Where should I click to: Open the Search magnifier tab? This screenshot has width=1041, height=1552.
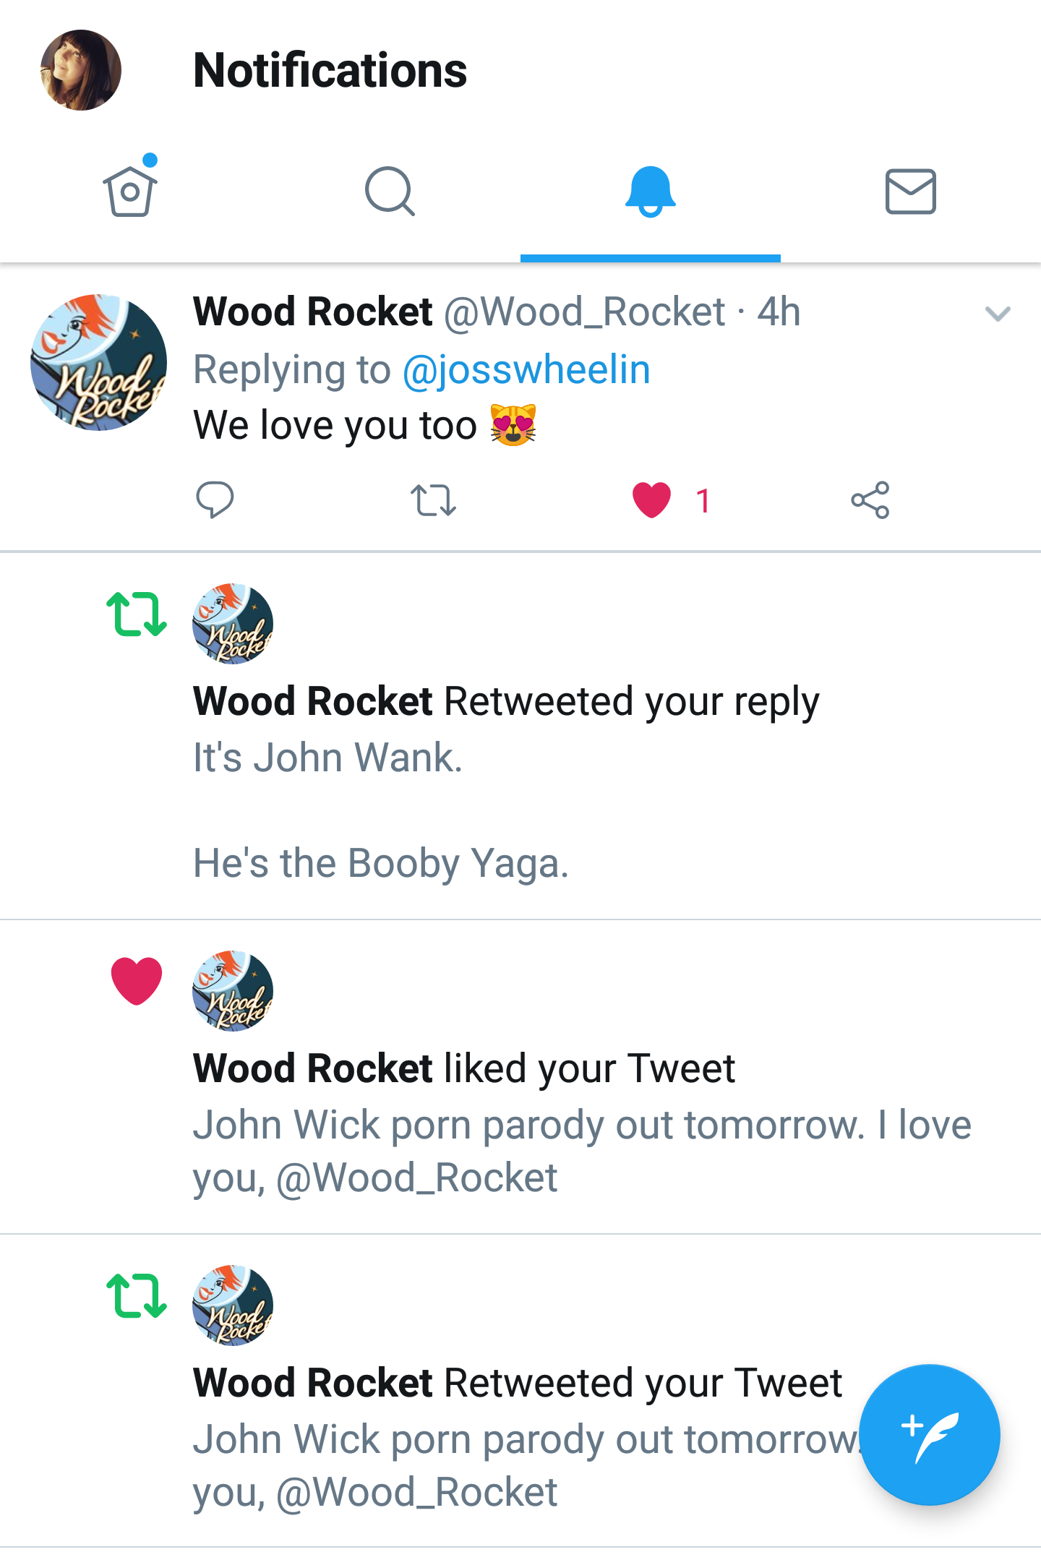pyautogui.click(x=390, y=192)
